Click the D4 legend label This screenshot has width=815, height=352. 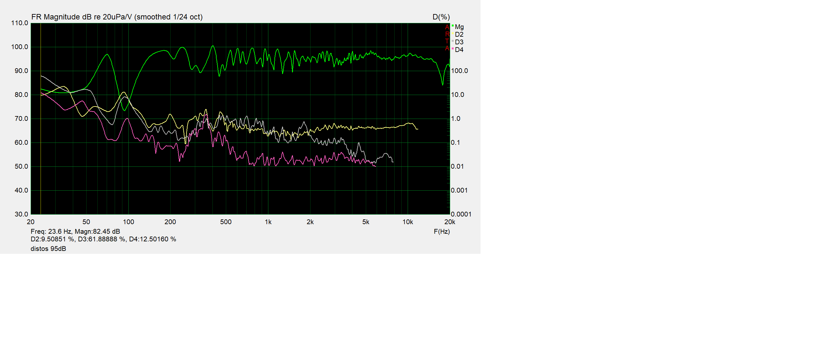tap(459, 50)
